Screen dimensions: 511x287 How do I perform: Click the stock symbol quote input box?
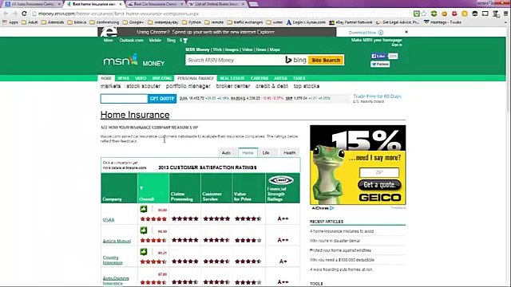[x=124, y=99]
